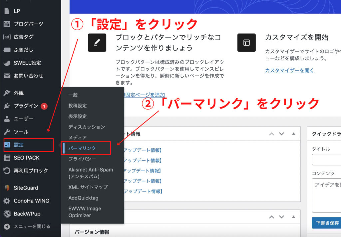The width and height of the screenshot is (341, 237).
Task: Focus the コンテンツ text area
Action: [326, 196]
